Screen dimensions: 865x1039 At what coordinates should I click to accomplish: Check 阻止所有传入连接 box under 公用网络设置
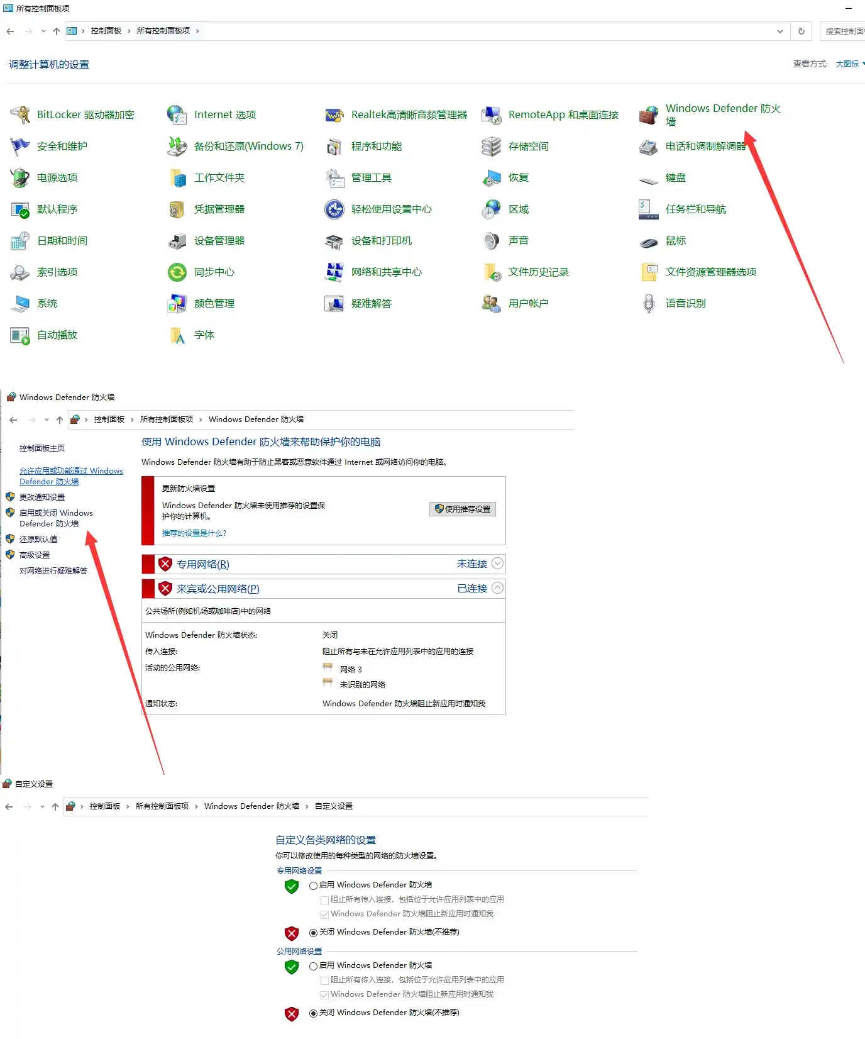(x=324, y=981)
